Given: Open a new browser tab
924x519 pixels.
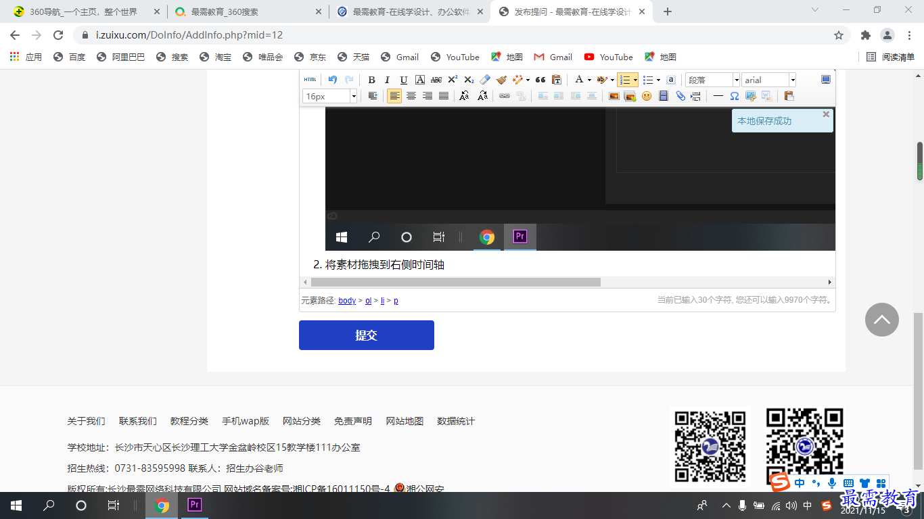Looking at the screenshot, I should click(668, 11).
